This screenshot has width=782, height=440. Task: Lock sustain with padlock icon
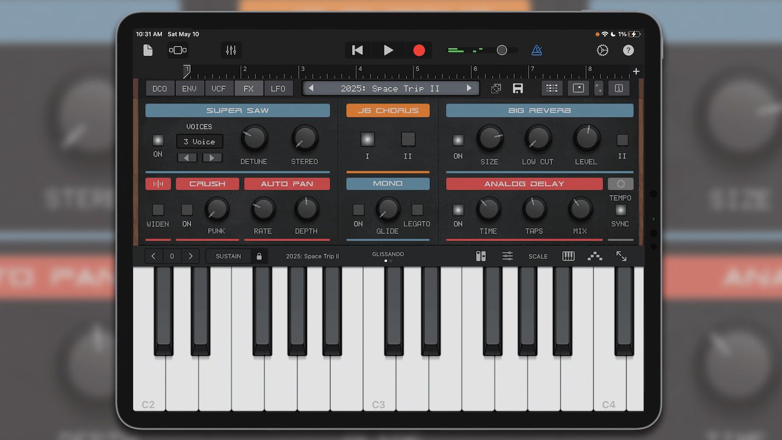(x=259, y=256)
